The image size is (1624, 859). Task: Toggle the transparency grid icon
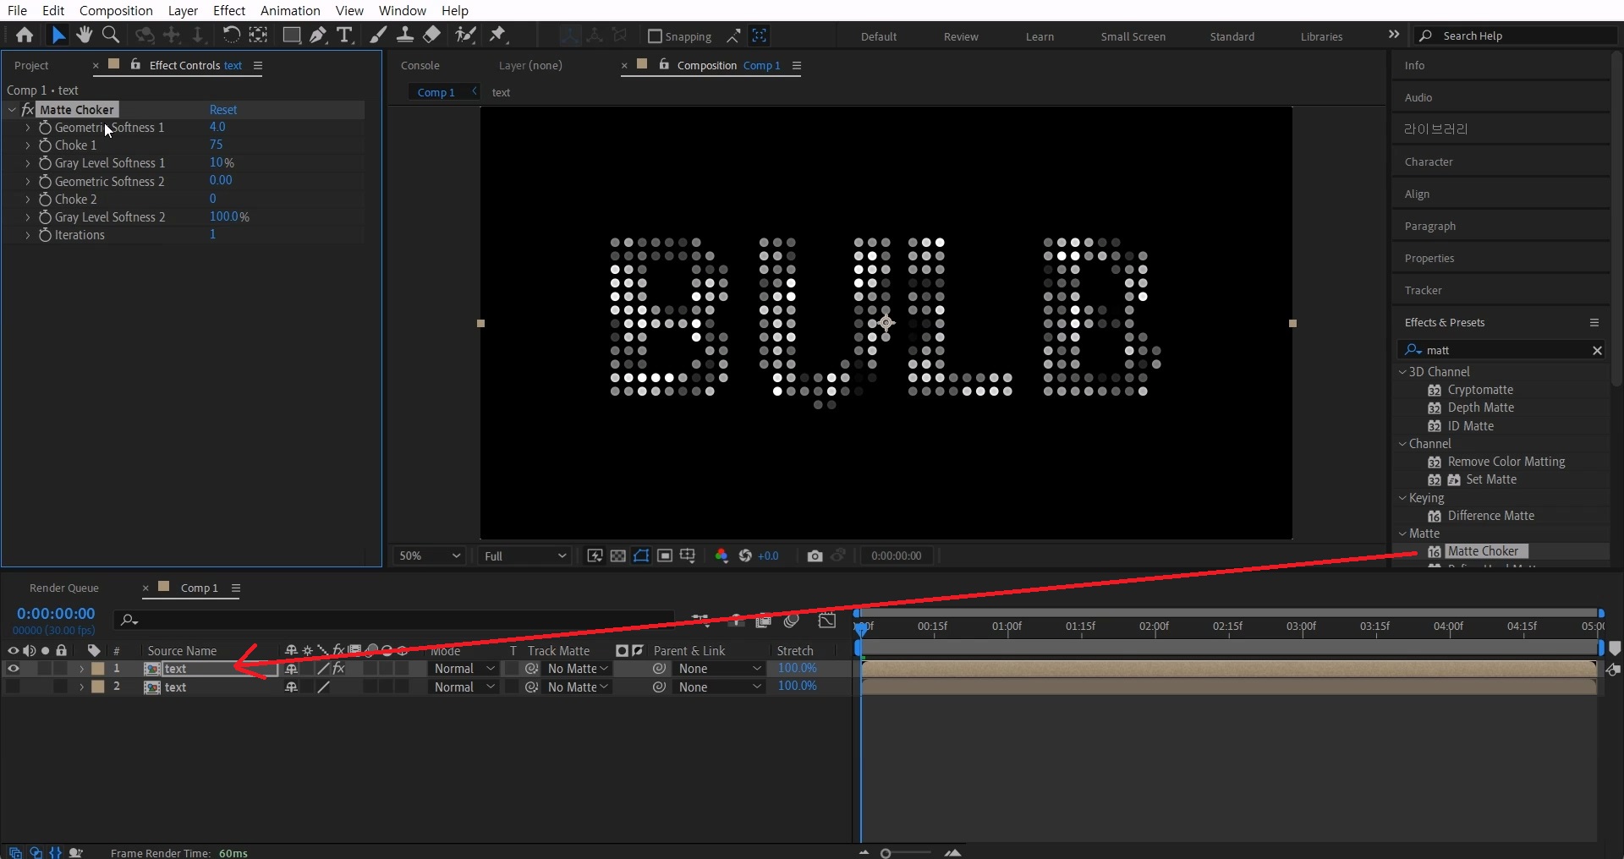pos(618,555)
